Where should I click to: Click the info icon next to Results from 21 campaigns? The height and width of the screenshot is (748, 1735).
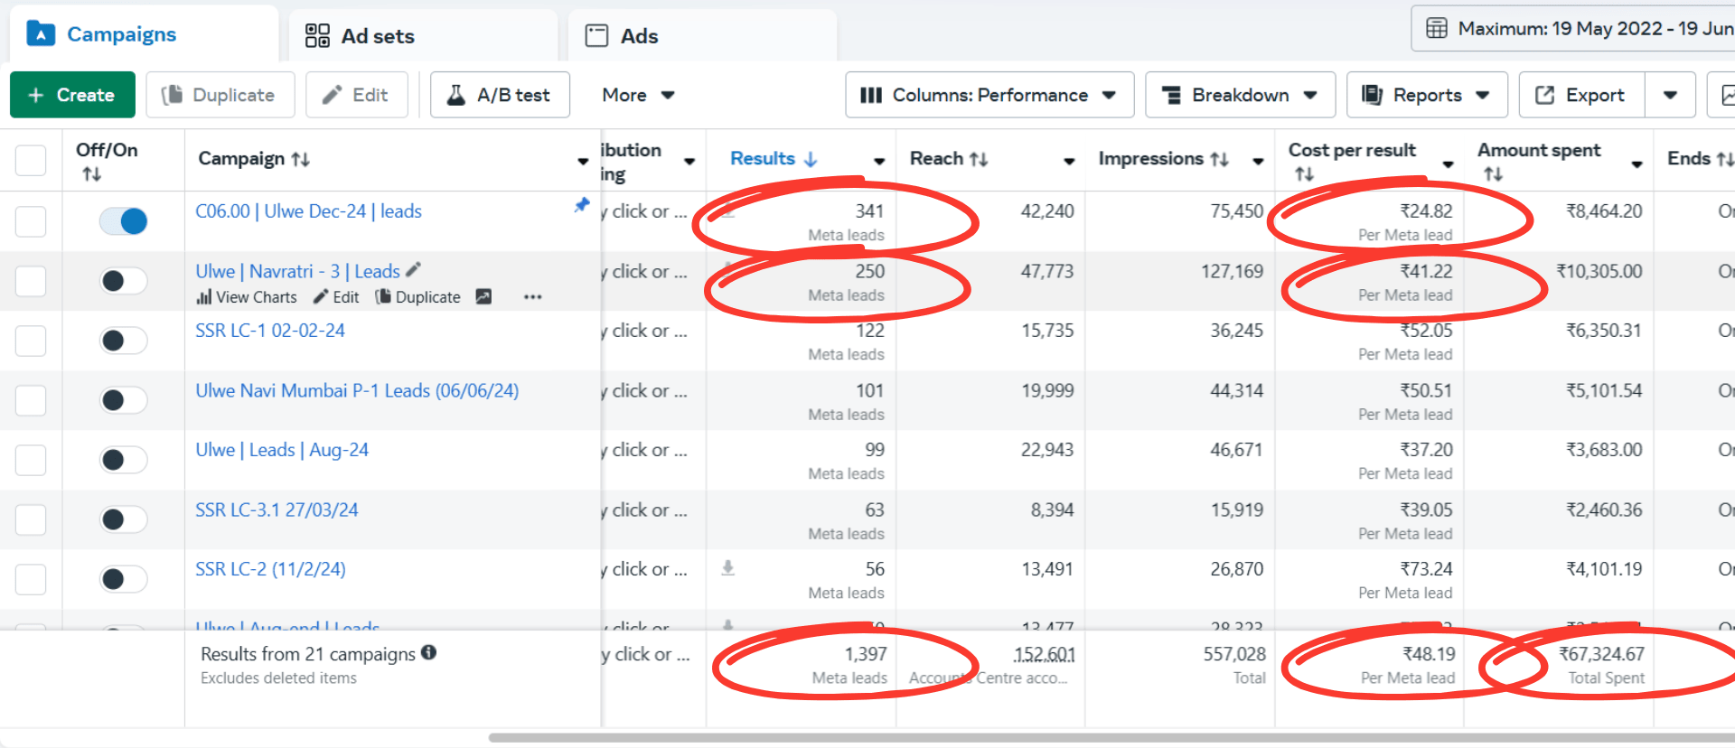[429, 652]
